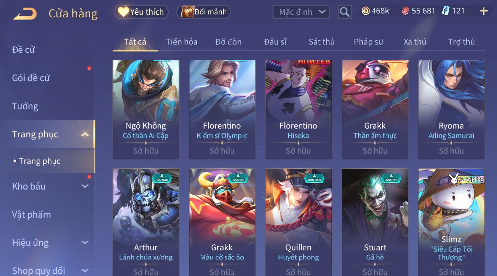This screenshot has width=497, height=276.
Task: Open the search magnifier icon
Action: [x=344, y=12]
